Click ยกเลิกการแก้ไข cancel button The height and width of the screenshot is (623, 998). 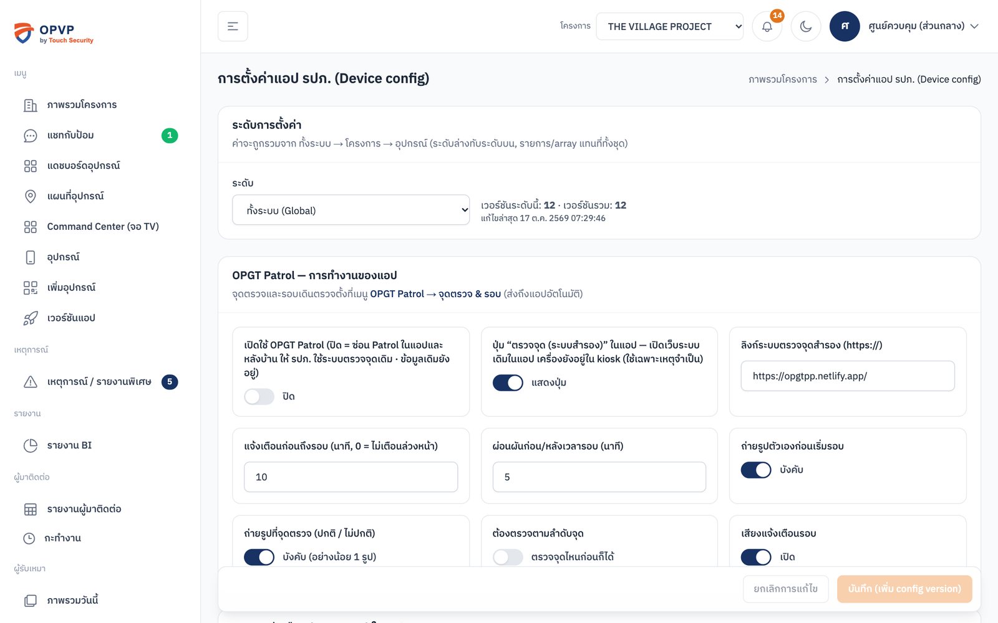(785, 589)
